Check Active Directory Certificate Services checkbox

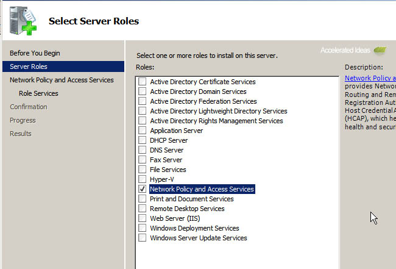click(x=142, y=81)
